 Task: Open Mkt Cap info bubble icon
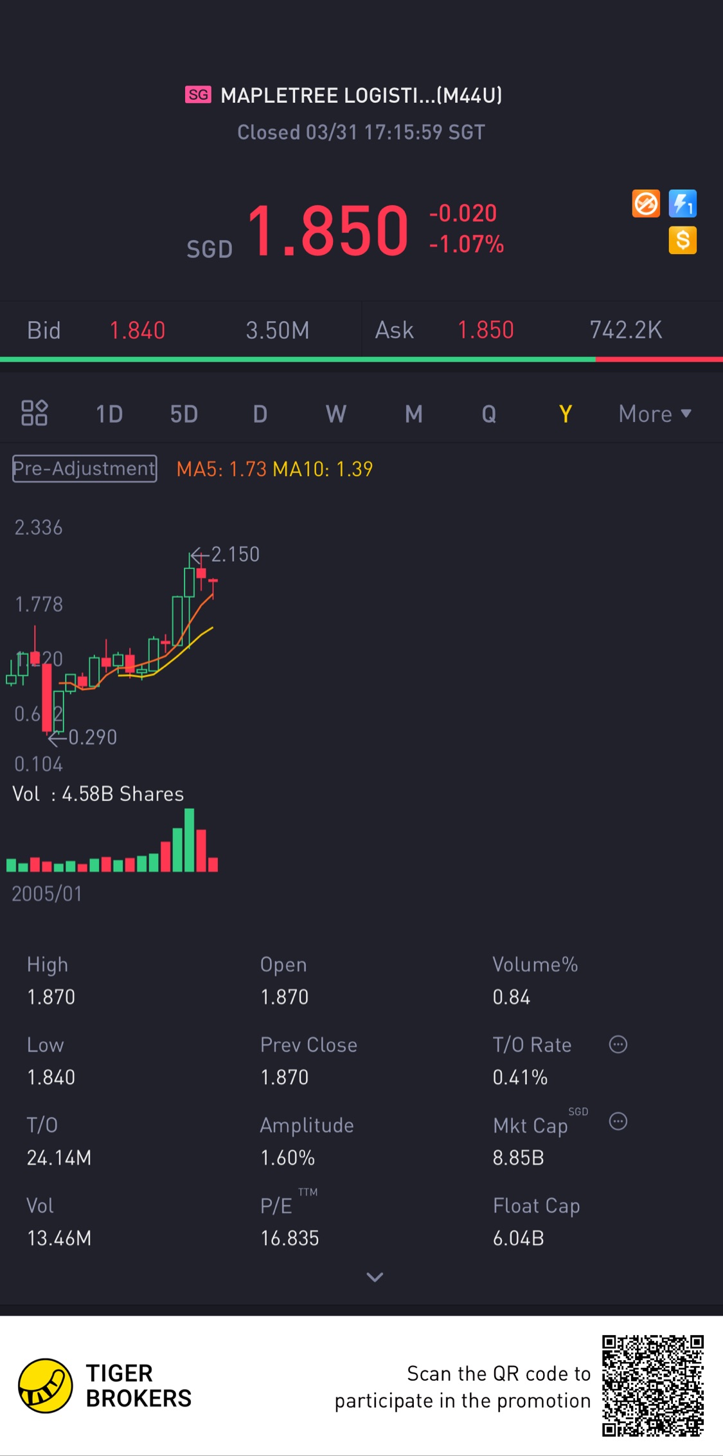pyautogui.click(x=618, y=1121)
